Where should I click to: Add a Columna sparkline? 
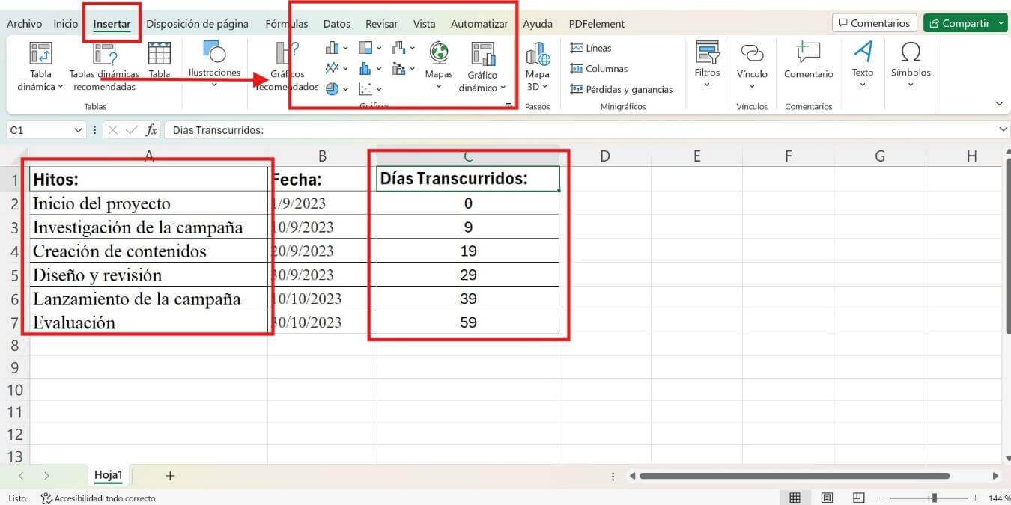click(598, 68)
